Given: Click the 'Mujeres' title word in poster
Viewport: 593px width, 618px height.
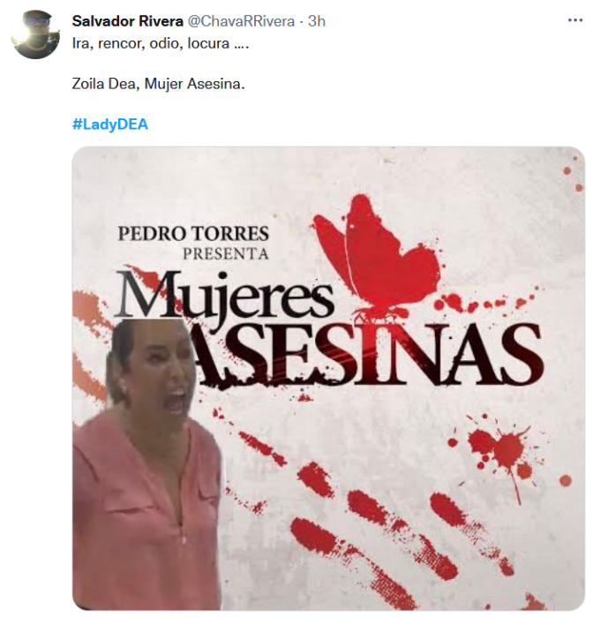Looking at the screenshot, I should (224, 295).
